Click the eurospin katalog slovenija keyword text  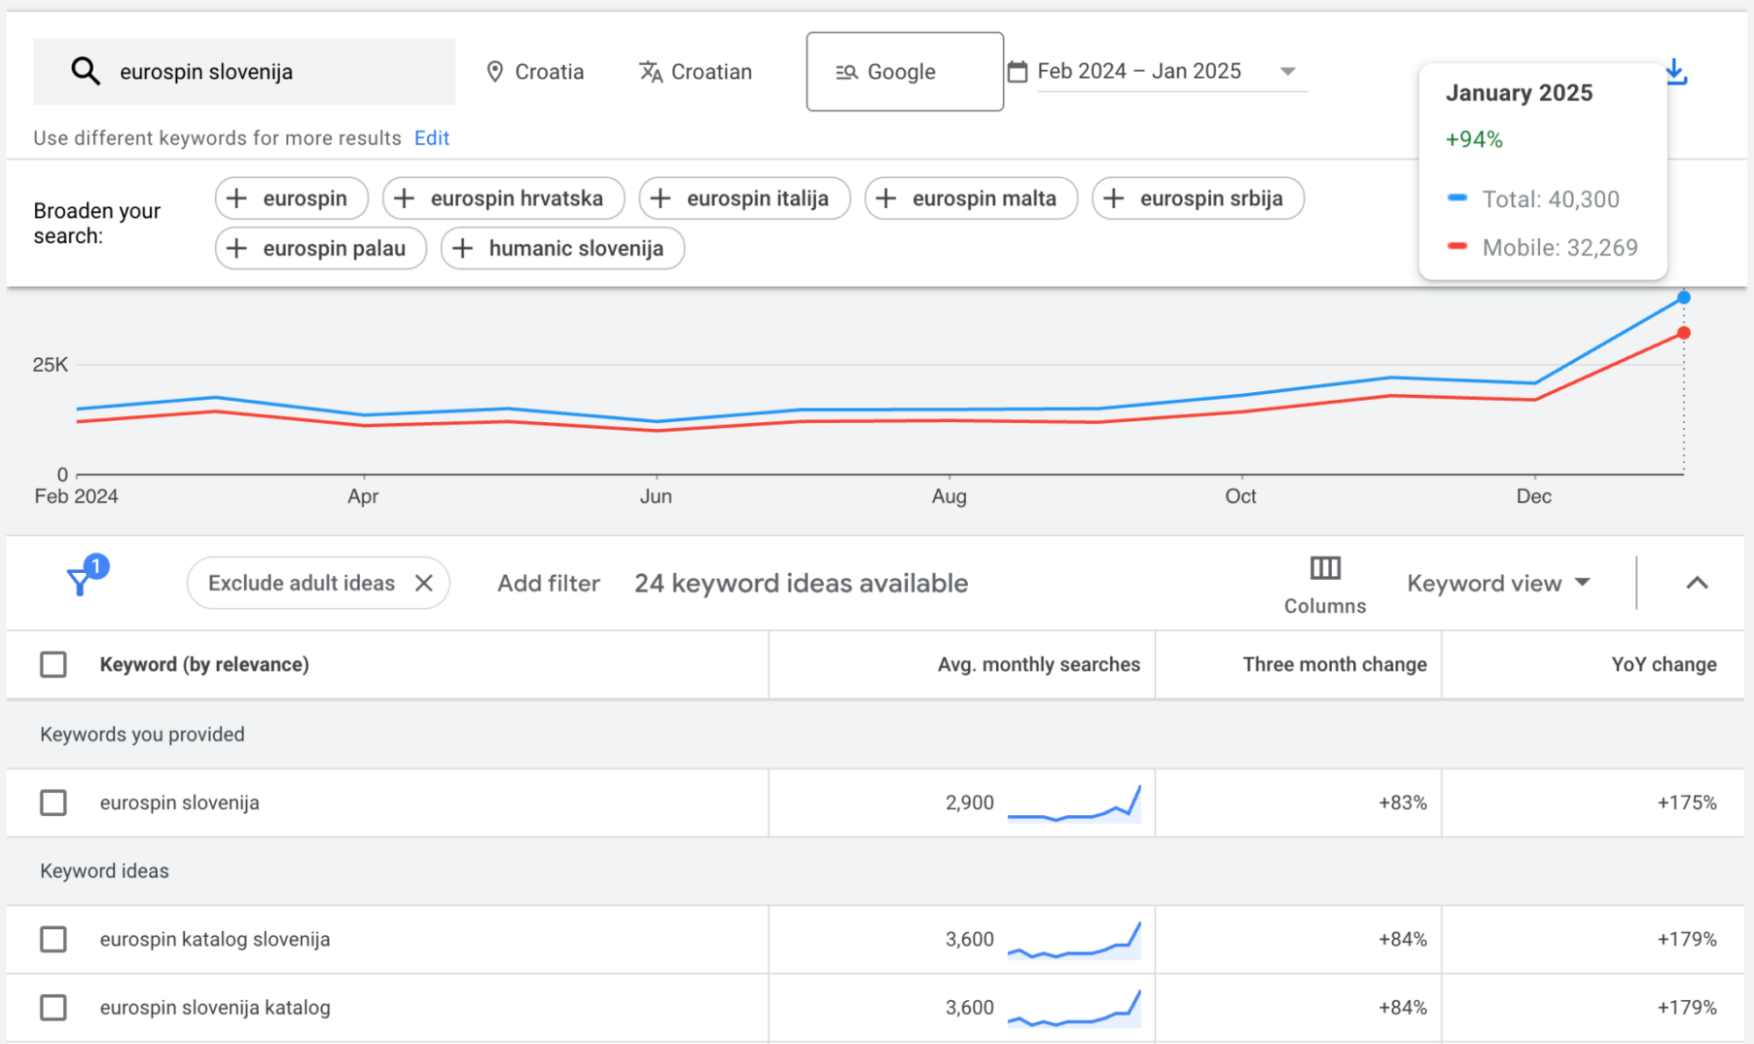[x=215, y=940]
